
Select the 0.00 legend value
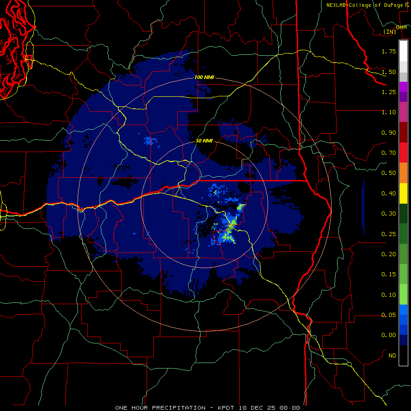point(389,335)
